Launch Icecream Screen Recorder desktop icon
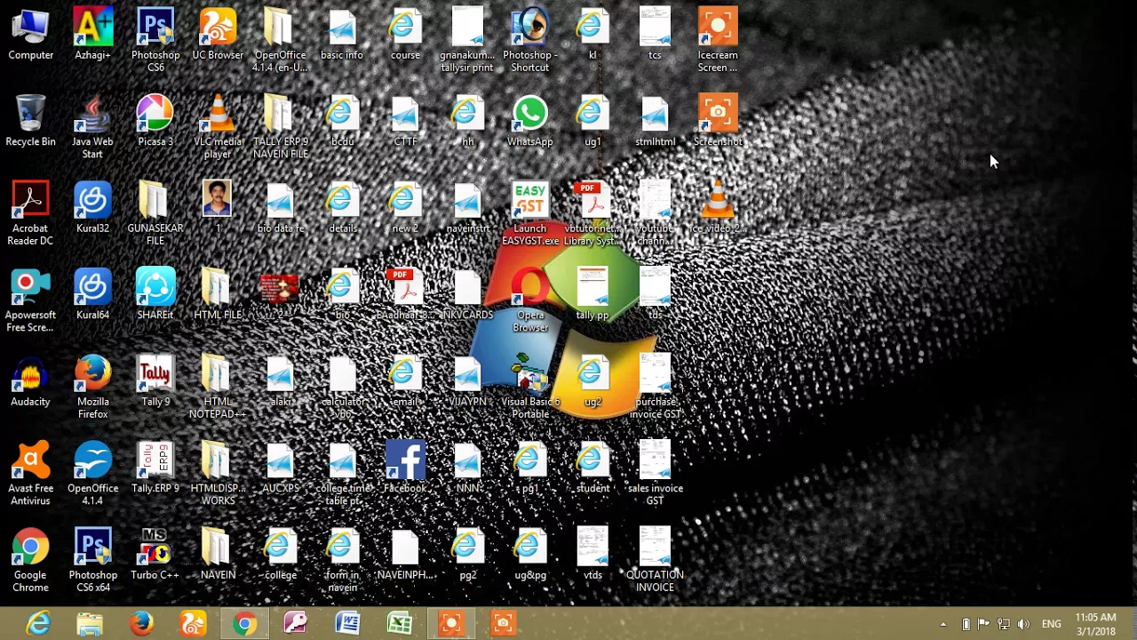 point(718,41)
